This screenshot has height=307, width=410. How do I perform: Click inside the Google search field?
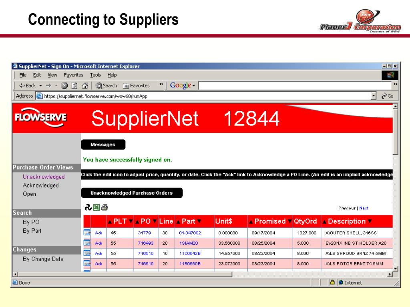click(295, 86)
